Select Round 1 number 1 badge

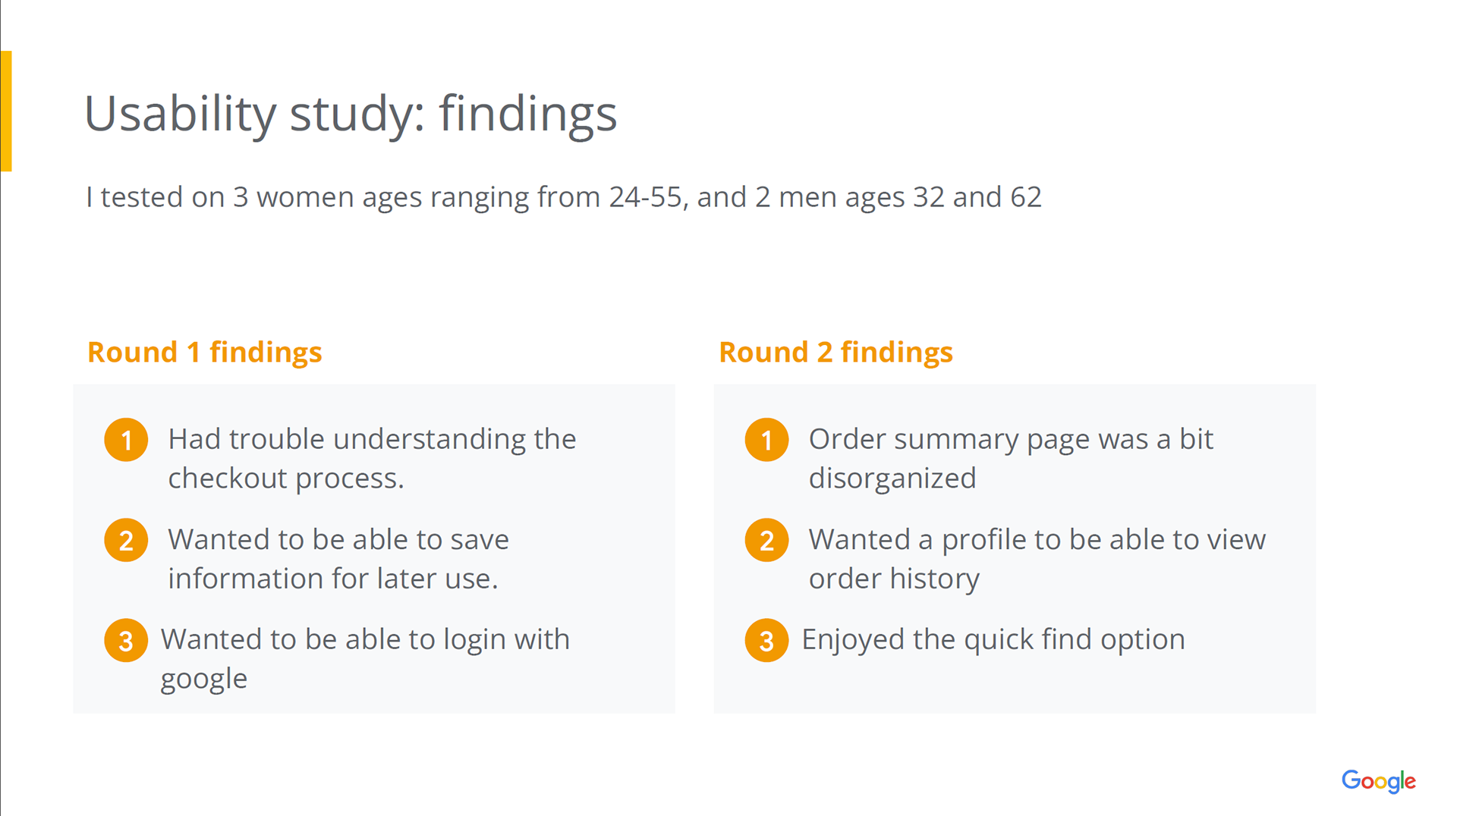[126, 440]
